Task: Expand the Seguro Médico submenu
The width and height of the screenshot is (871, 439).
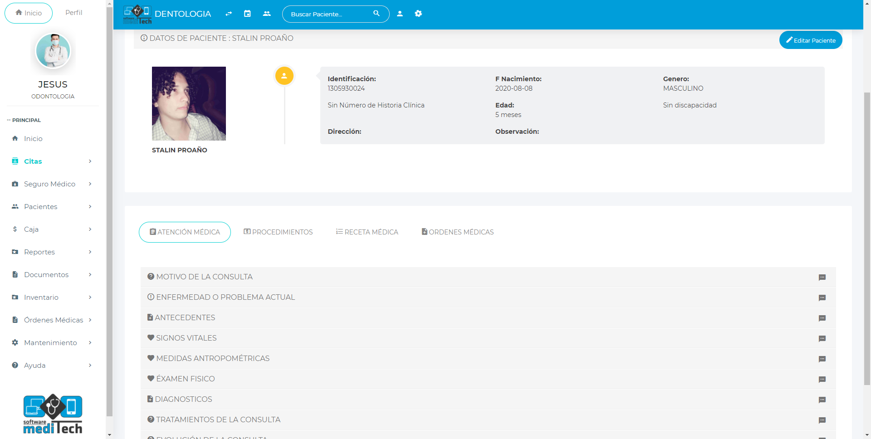Action: 52,184
